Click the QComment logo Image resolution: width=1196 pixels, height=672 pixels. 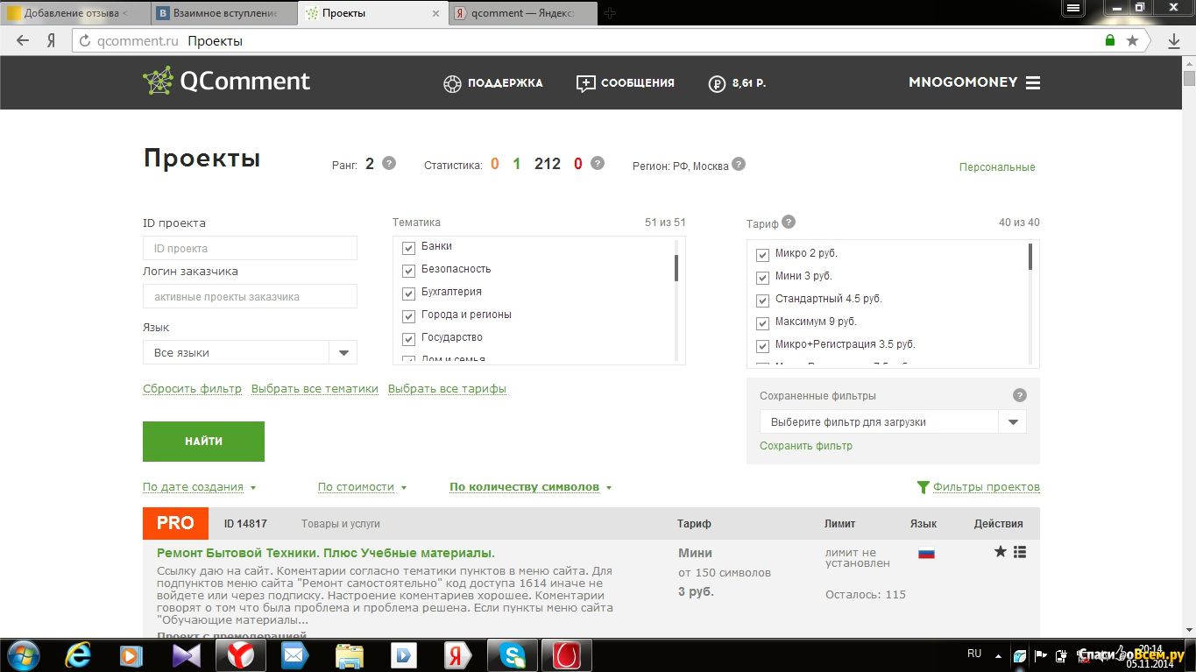pos(226,81)
